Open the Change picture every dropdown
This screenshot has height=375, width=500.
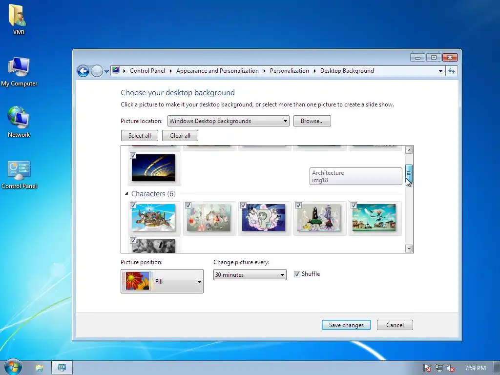[x=250, y=274]
